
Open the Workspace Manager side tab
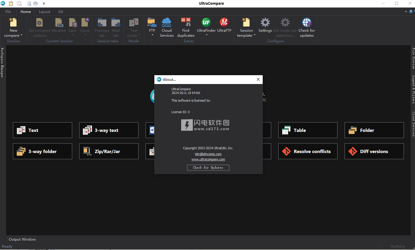point(2,63)
